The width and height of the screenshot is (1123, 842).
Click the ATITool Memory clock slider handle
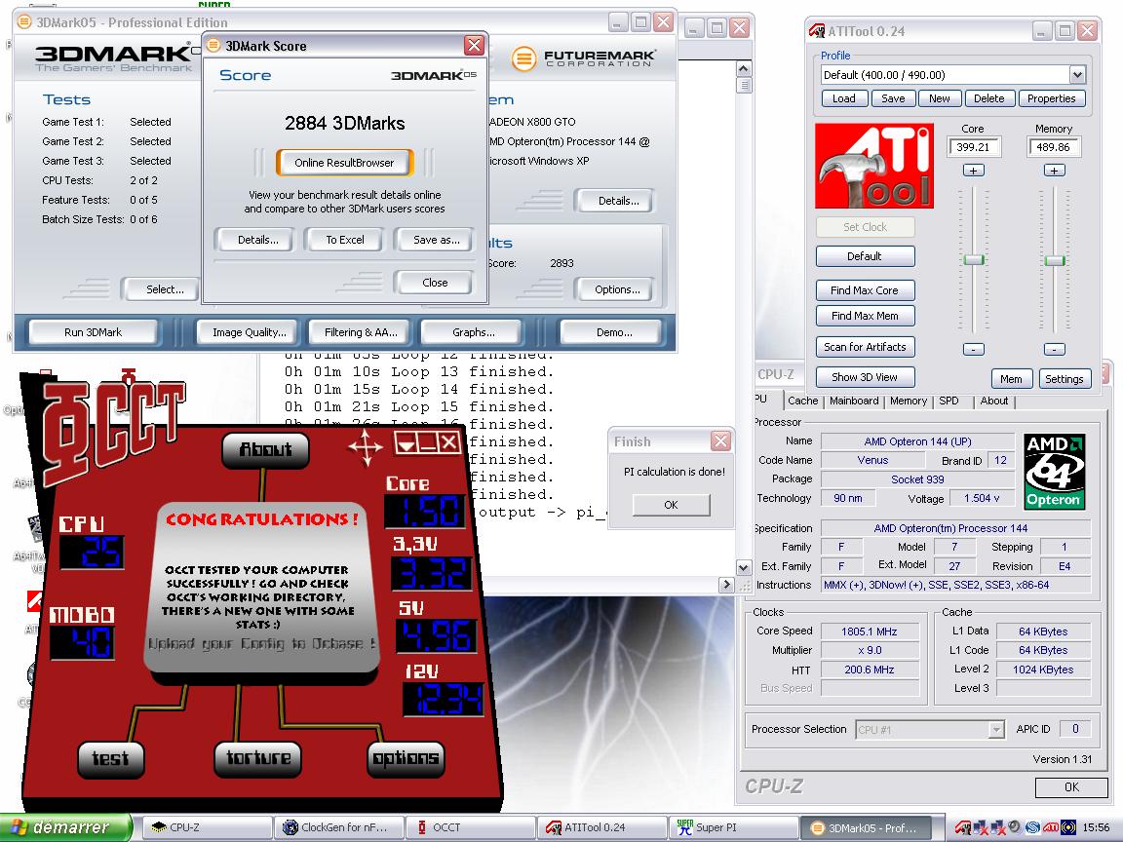(1054, 260)
